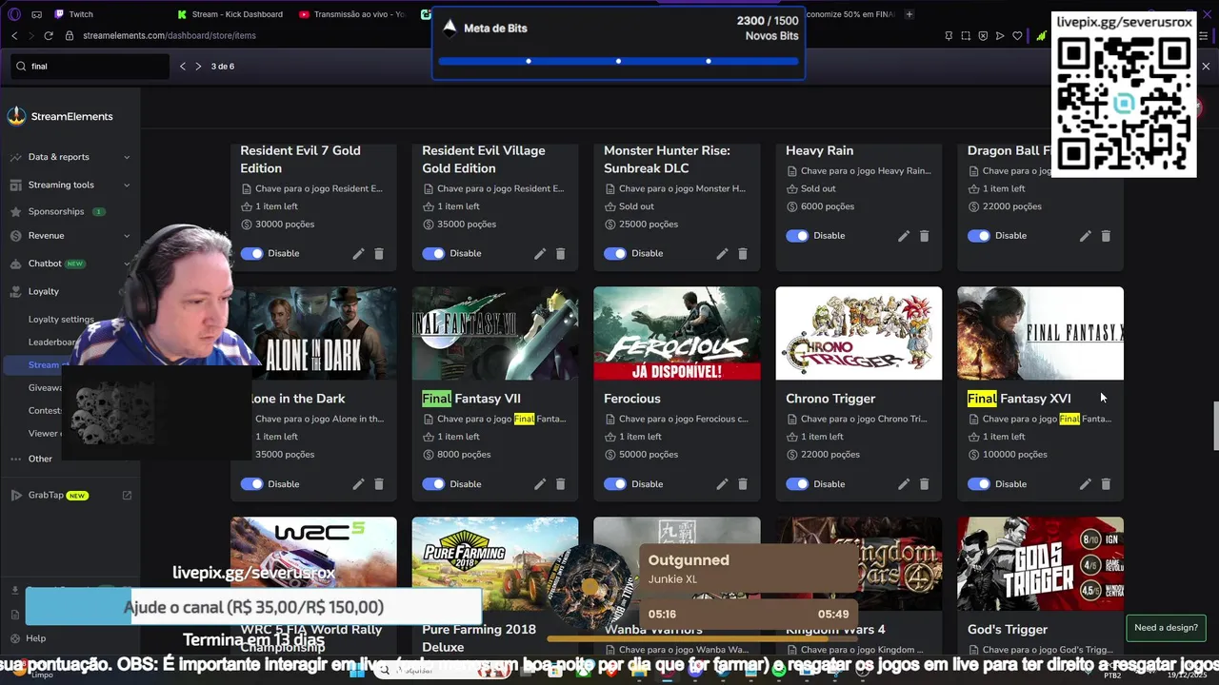Screen dimensions: 1219x685
Task: Toggle Alone in the Dark Disable switch
Action: click(x=252, y=484)
